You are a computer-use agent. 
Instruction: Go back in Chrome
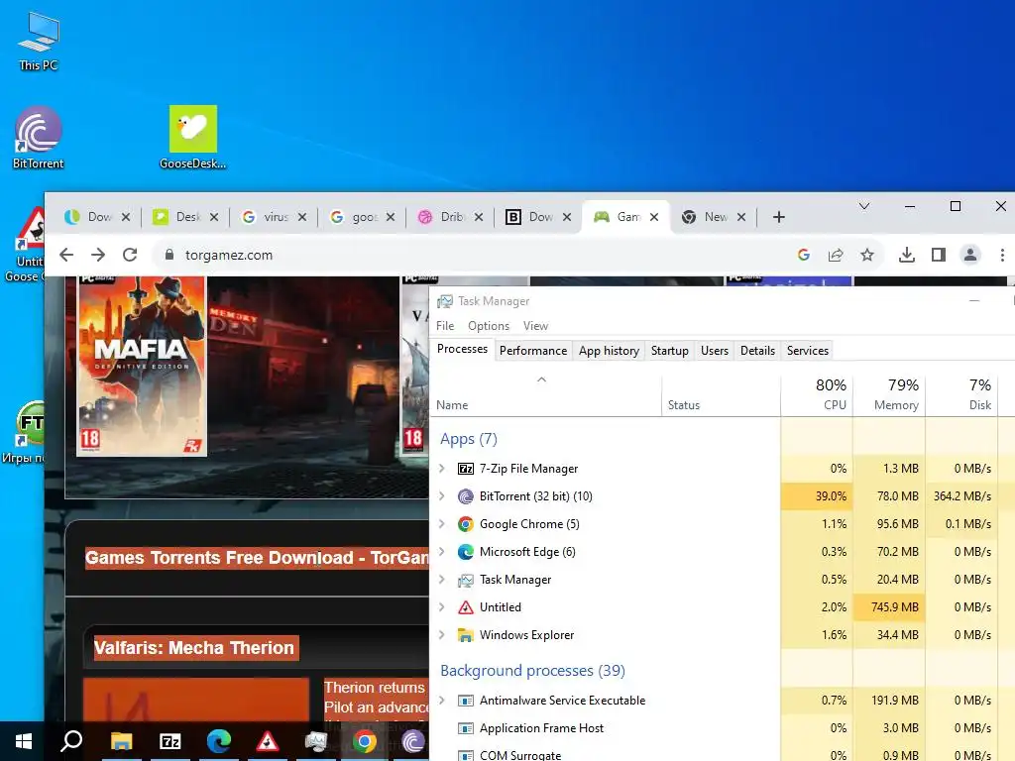pos(66,255)
